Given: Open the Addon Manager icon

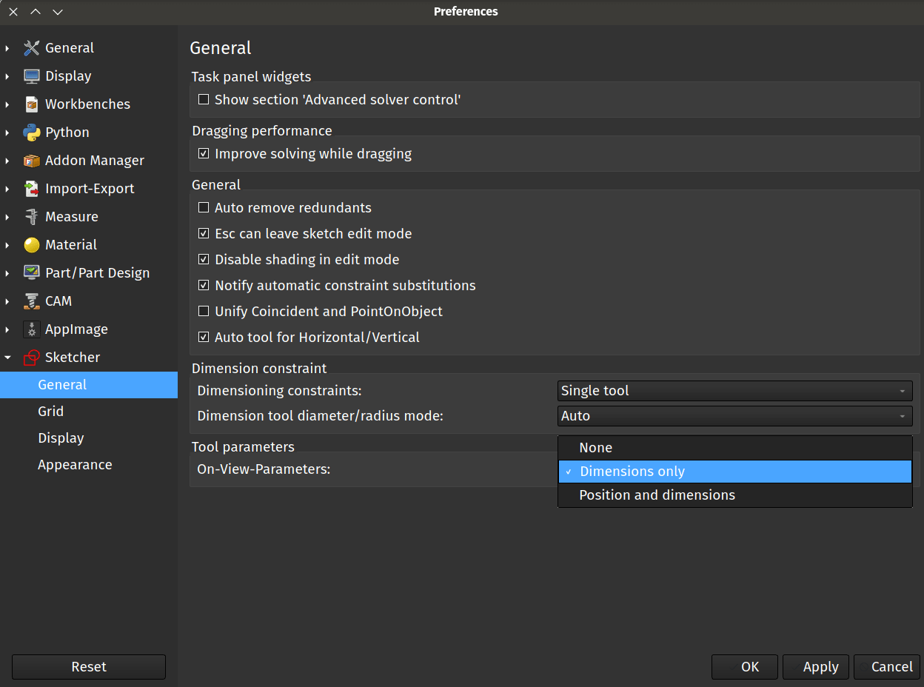Looking at the screenshot, I should (x=31, y=161).
